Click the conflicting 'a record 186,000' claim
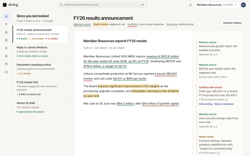The height and width of the screenshot is (156, 250). pyautogui.click(x=166, y=74)
